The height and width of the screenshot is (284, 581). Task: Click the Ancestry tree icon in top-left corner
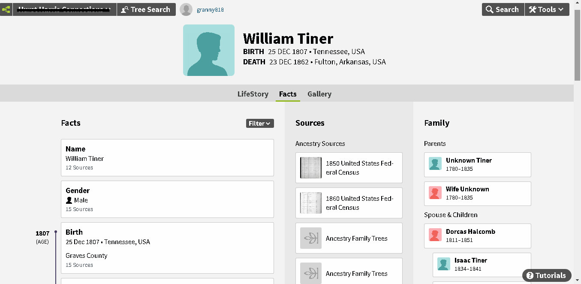6,9
